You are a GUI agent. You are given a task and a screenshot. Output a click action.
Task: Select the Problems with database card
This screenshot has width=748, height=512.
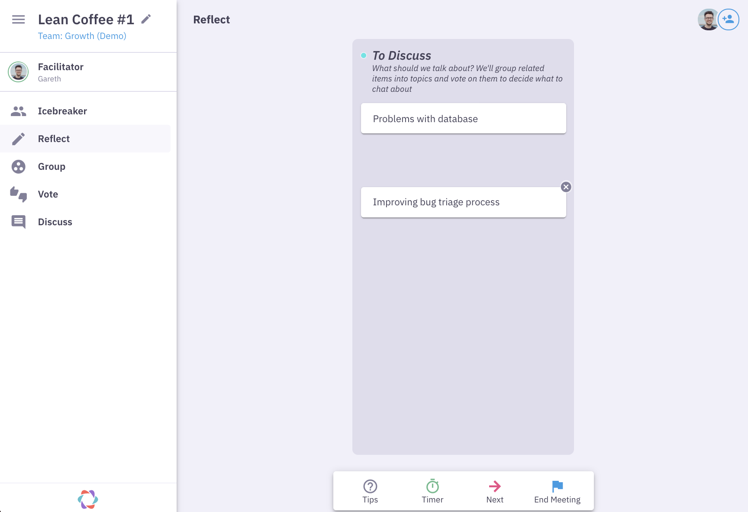click(x=463, y=118)
